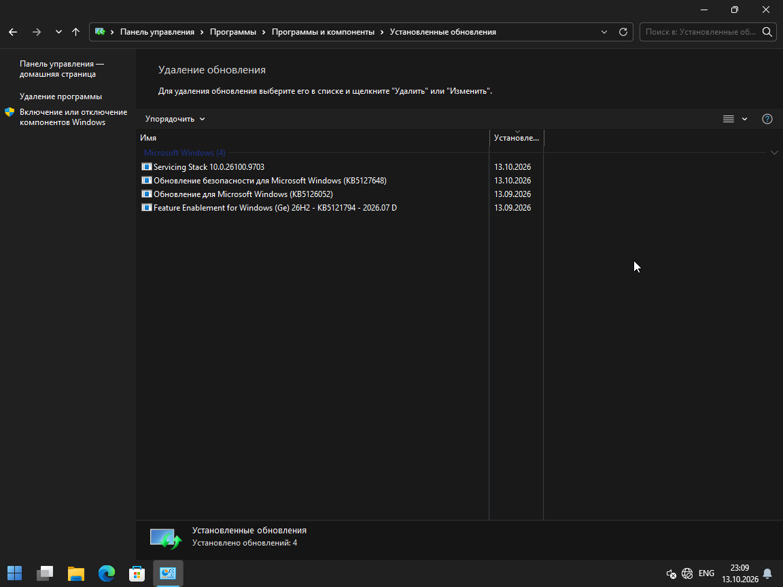Refresh the installed updates list
783x587 pixels.
(x=623, y=32)
